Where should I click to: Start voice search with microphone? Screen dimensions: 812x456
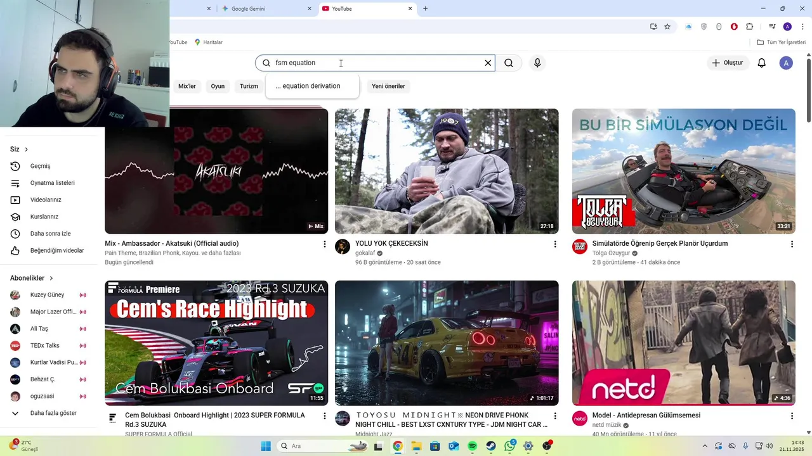[x=537, y=63]
